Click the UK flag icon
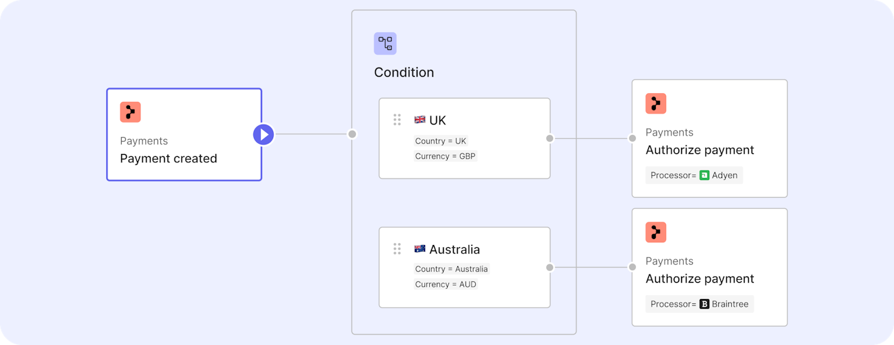This screenshot has height=345, width=894. 420,120
